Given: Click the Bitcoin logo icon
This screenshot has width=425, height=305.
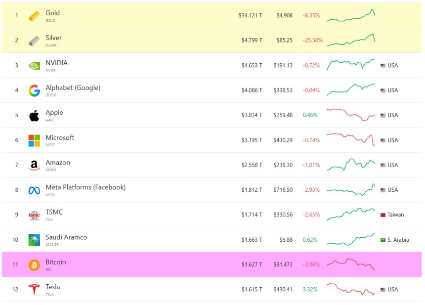Looking at the screenshot, I should [34, 265].
